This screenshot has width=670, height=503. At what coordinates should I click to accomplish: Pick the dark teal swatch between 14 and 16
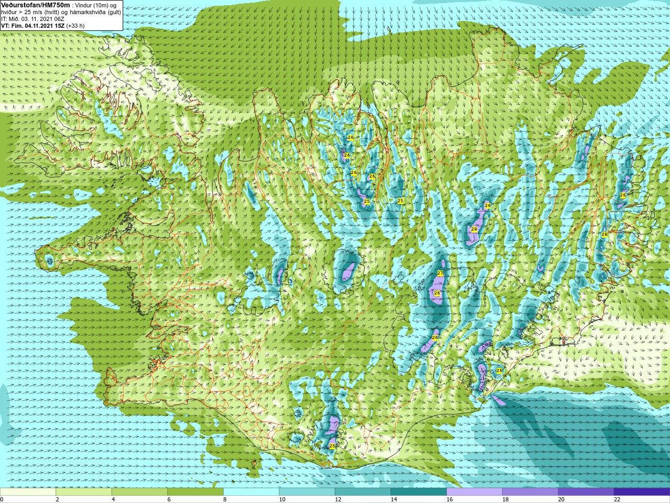tap(419, 492)
